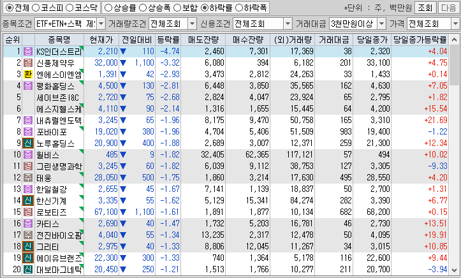Select the 하락률 radio button
Screen dimensions: 461x278
[x=204, y=8]
